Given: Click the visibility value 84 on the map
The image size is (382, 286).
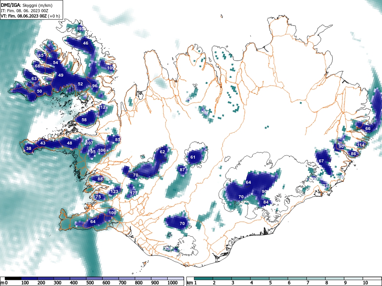Looking at the screenshot, I should 266,202.
